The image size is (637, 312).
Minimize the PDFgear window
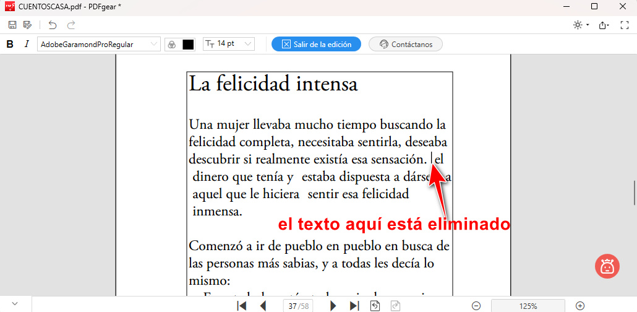point(566,6)
